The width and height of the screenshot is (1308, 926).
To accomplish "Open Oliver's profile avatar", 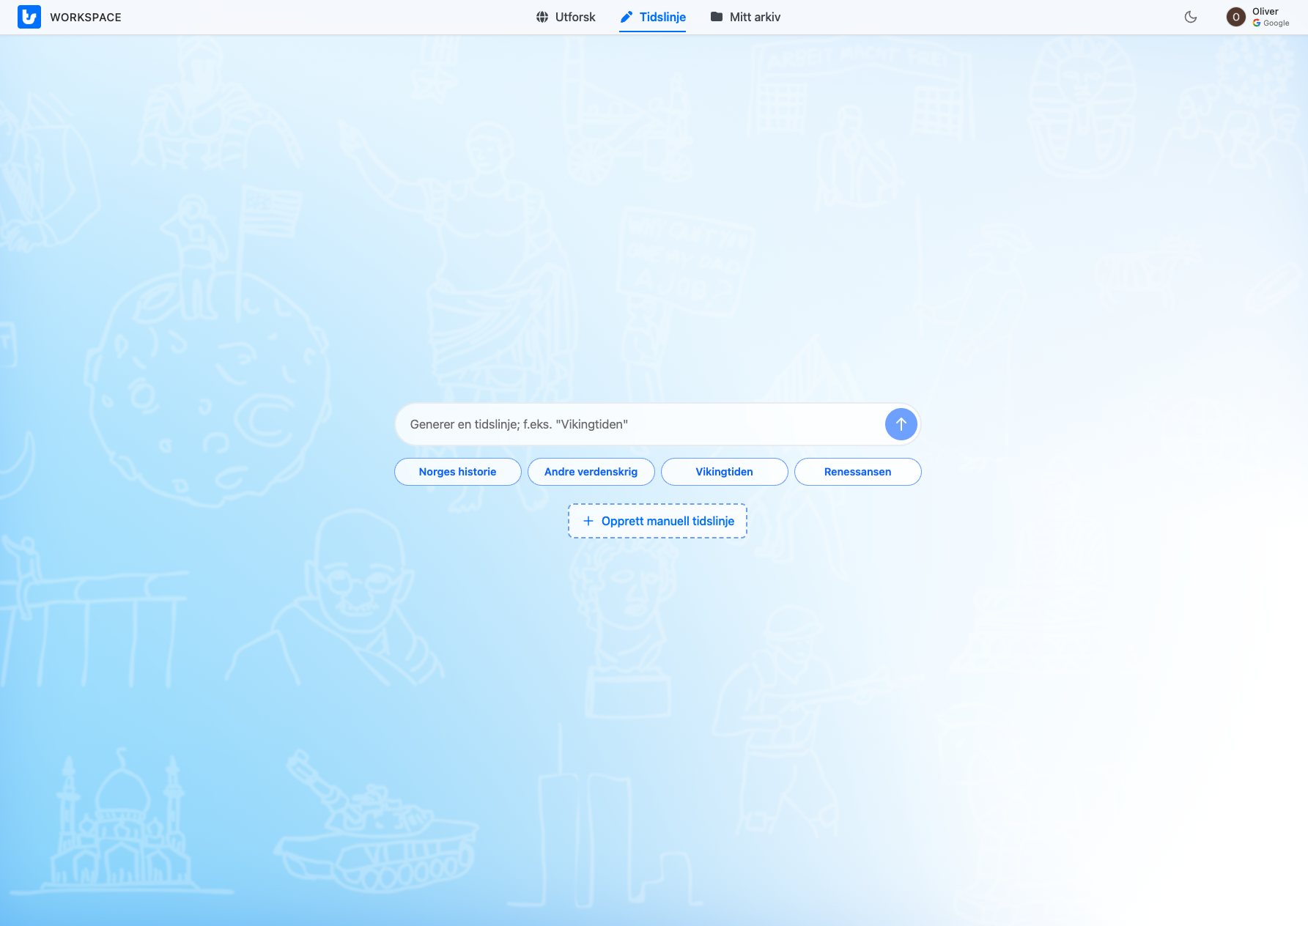I will (x=1235, y=16).
